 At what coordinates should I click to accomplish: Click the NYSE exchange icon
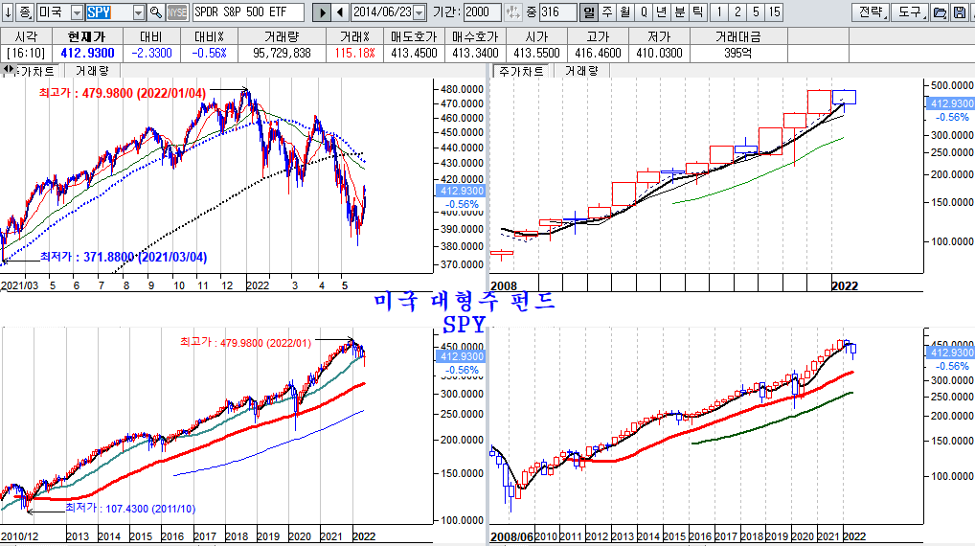177,12
